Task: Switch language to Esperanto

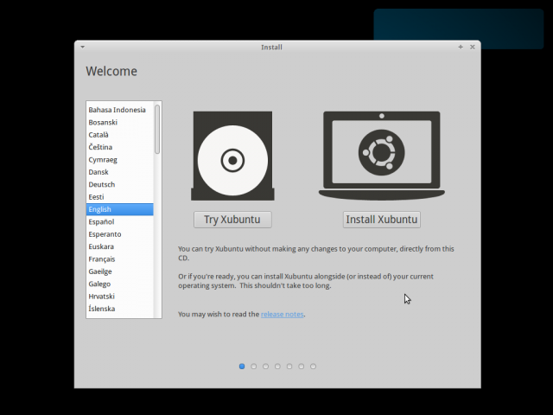Action: (120, 234)
